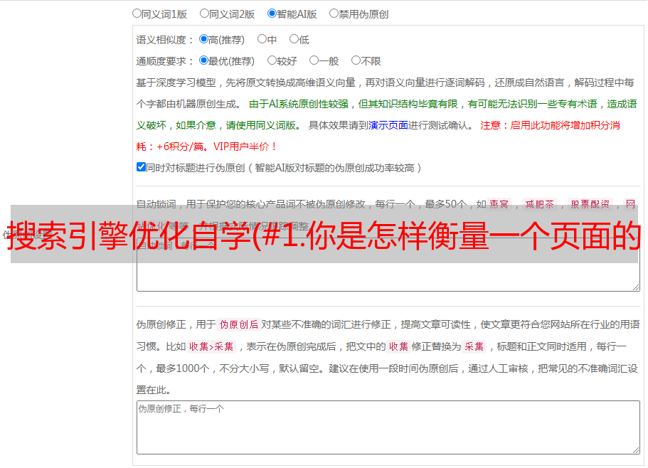The image size is (648, 468).
Task: Set 通顺度要求 to 一般
Action: click(314, 60)
